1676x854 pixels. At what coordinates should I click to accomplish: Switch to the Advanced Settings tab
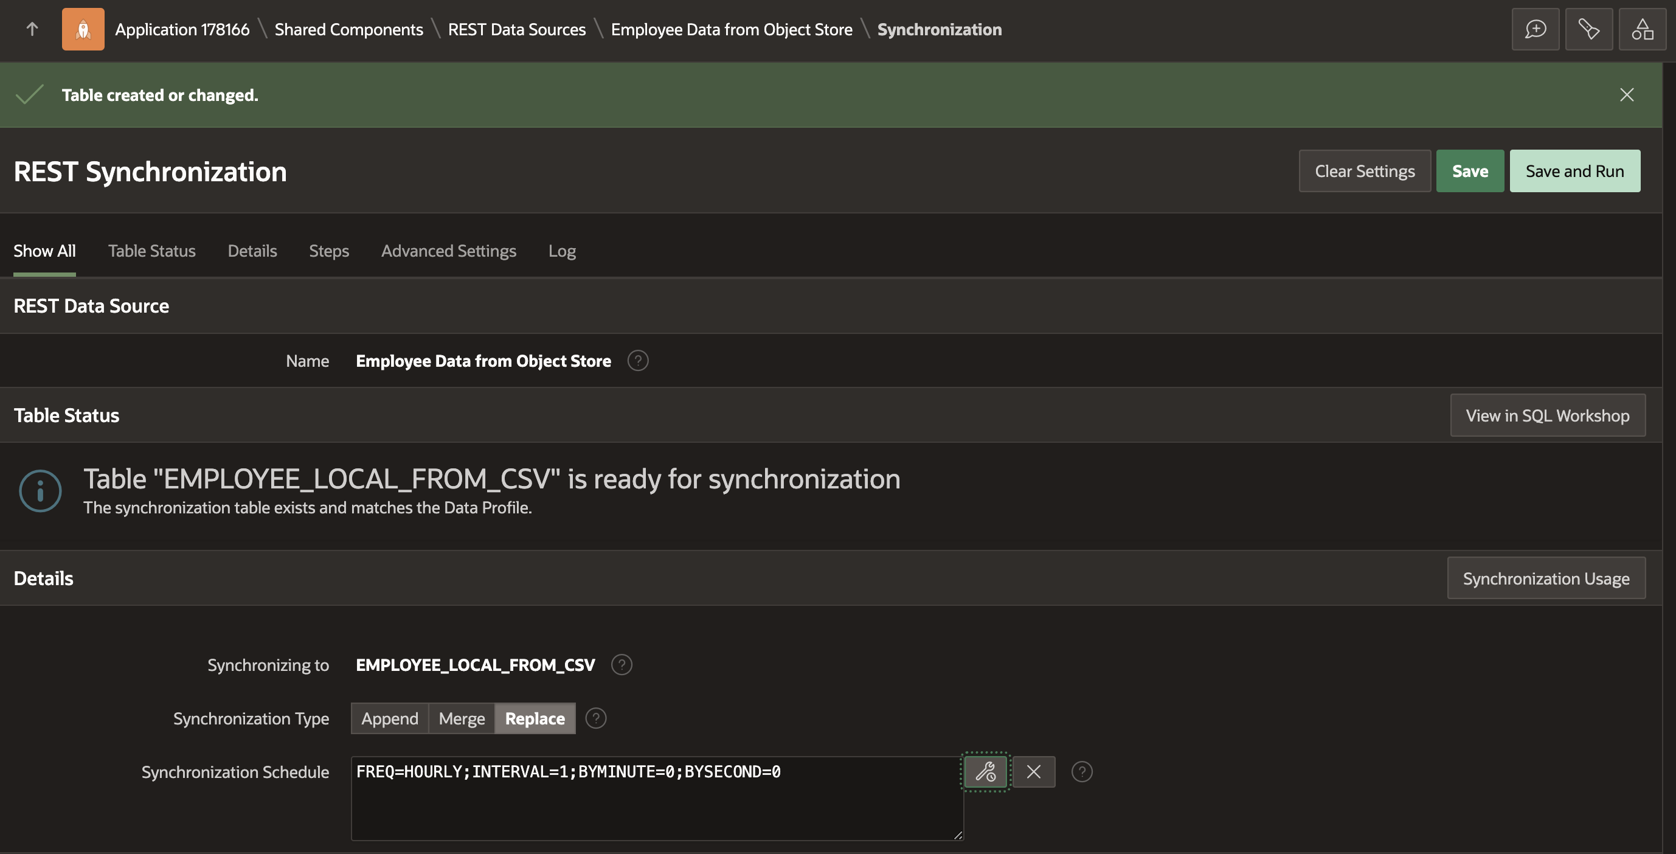(448, 251)
